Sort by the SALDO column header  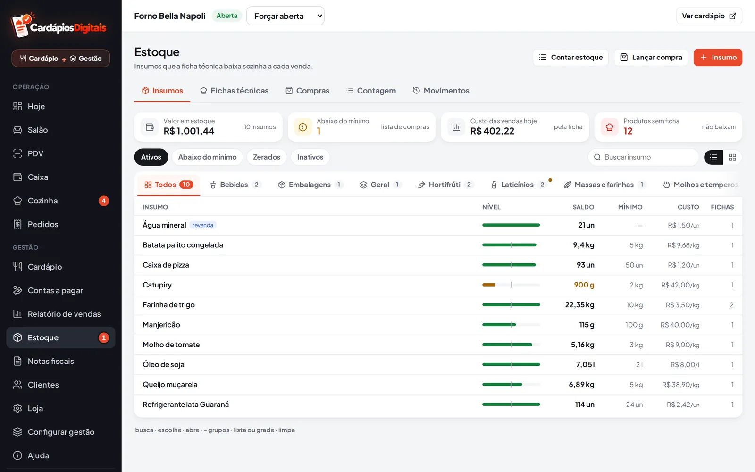[583, 207]
